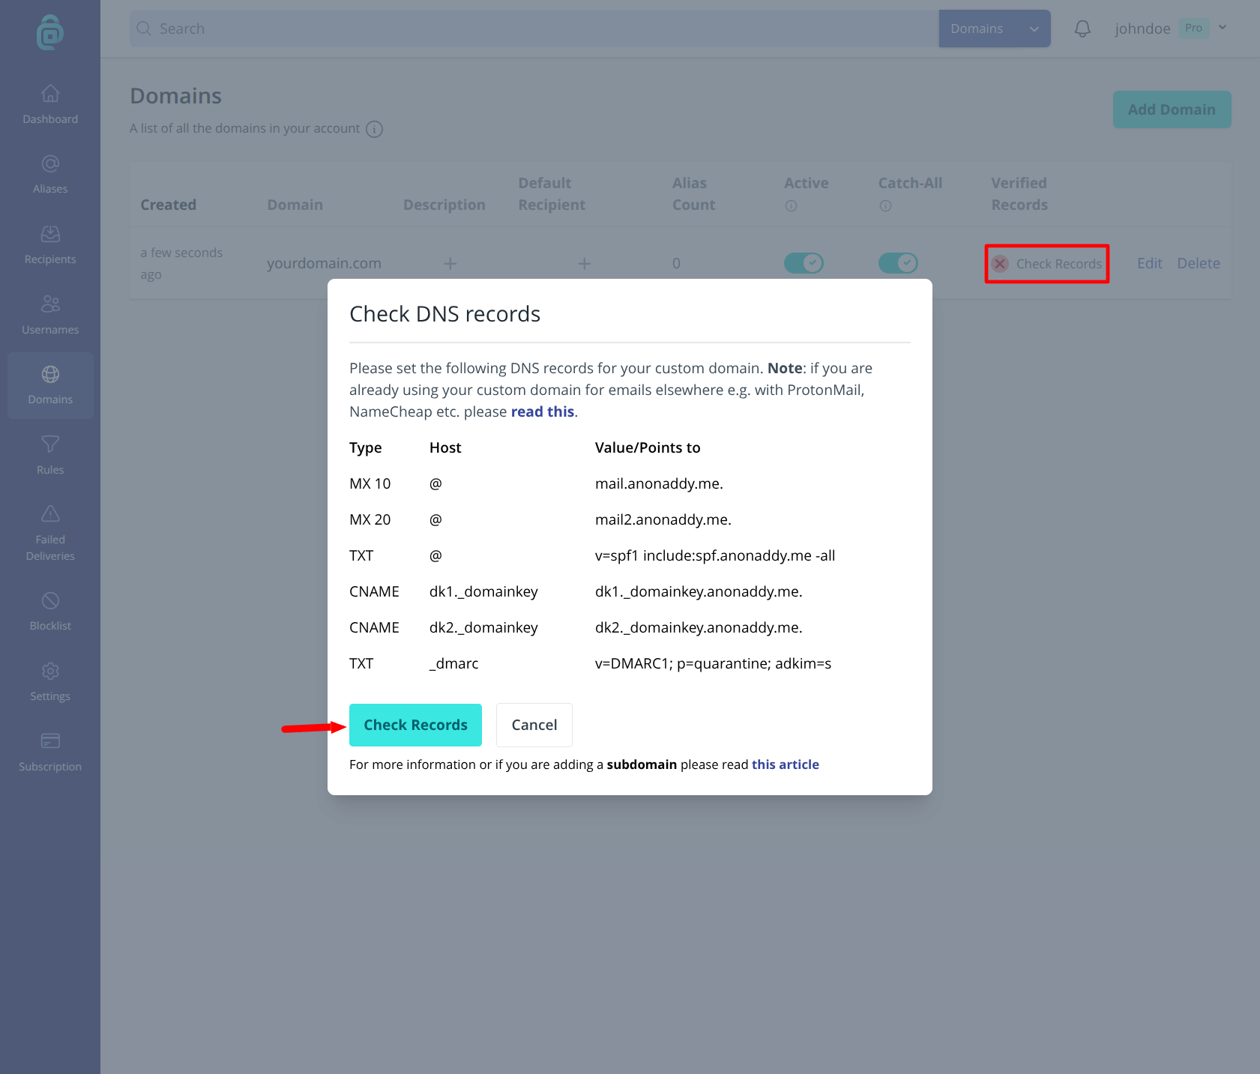The height and width of the screenshot is (1074, 1260).
Task: Click the Created column header
Action: pos(168,205)
